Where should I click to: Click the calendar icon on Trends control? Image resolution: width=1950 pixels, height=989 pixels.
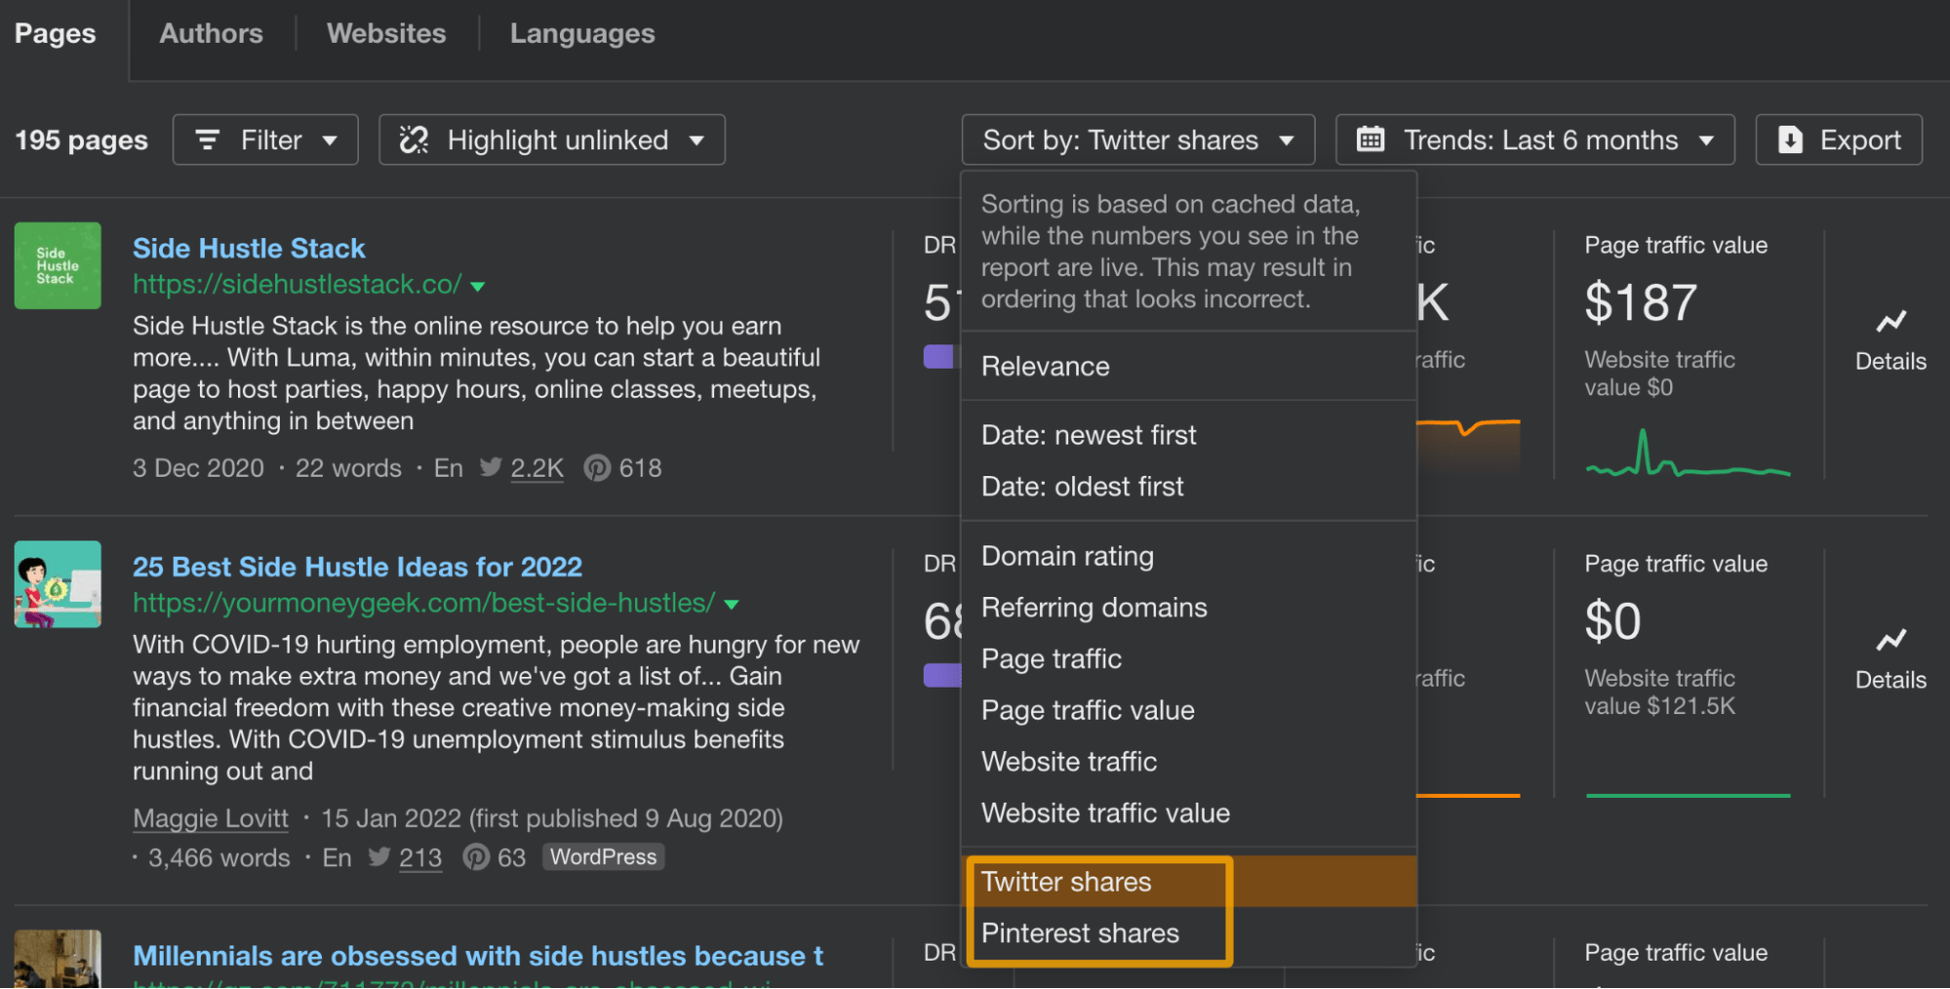[x=1372, y=139]
